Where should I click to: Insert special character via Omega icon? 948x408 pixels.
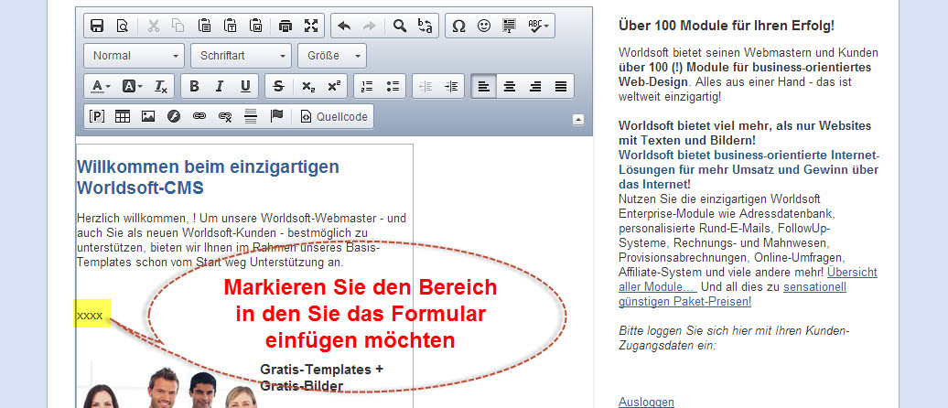click(x=458, y=26)
